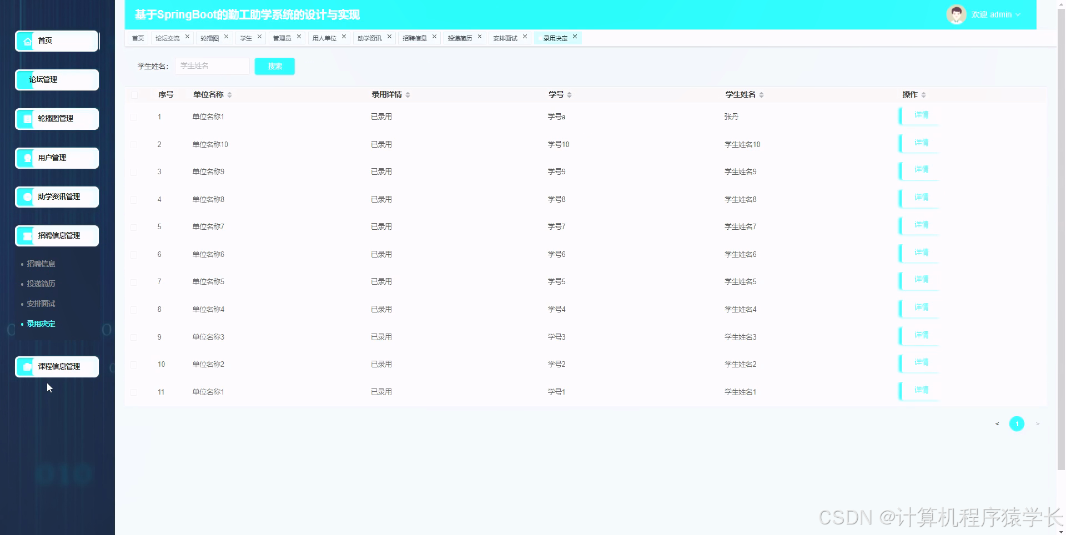Close the 录用决定 tab
This screenshot has height=535, width=1066.
tap(575, 37)
